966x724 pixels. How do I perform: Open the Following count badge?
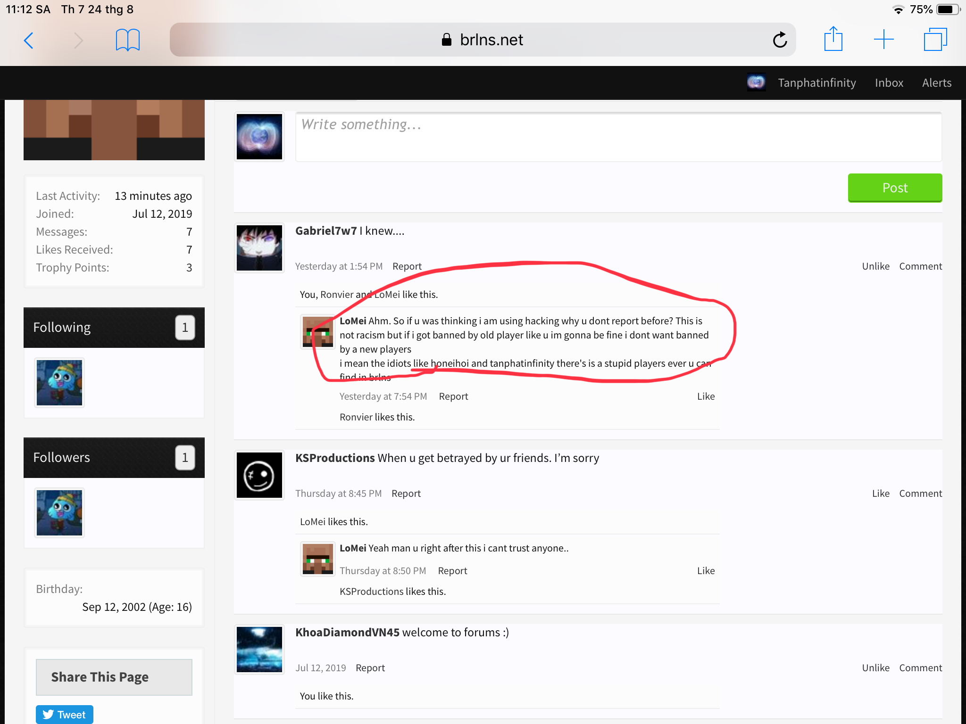click(185, 328)
